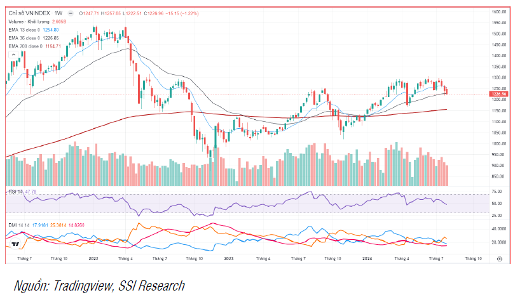Click the 2024 label on time axis
The height and width of the screenshot is (295, 520).
pos(367,259)
